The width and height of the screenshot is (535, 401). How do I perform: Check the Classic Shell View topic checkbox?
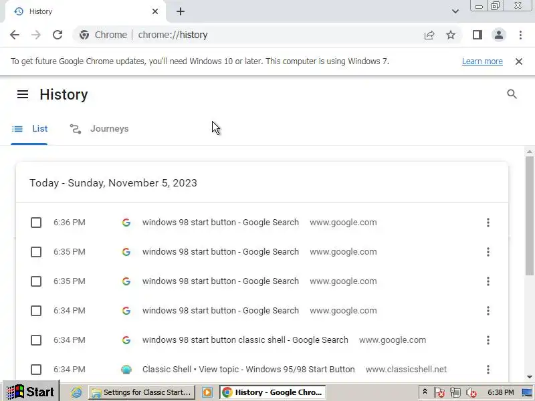coord(36,370)
